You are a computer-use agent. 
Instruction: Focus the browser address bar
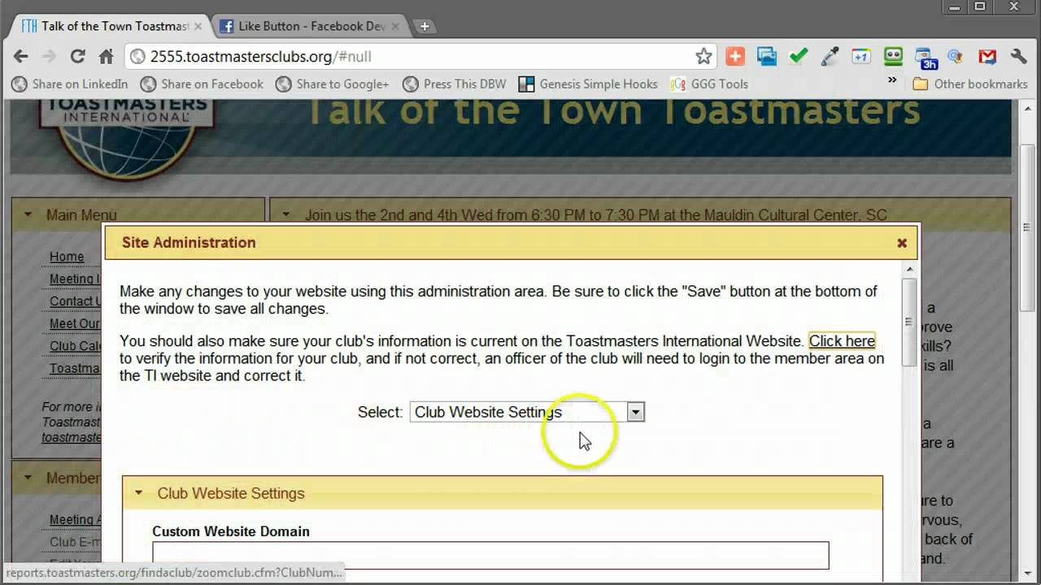pyautogui.click(x=419, y=56)
